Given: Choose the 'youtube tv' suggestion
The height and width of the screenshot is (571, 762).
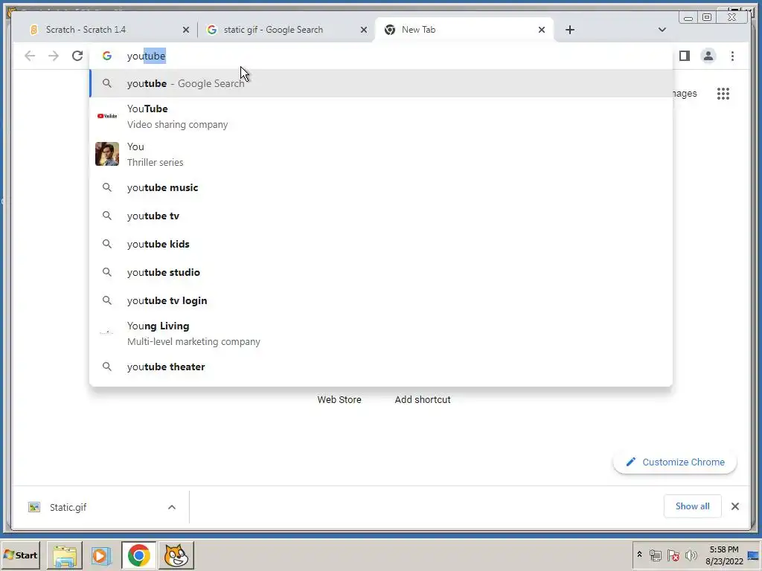Looking at the screenshot, I should tap(381, 216).
